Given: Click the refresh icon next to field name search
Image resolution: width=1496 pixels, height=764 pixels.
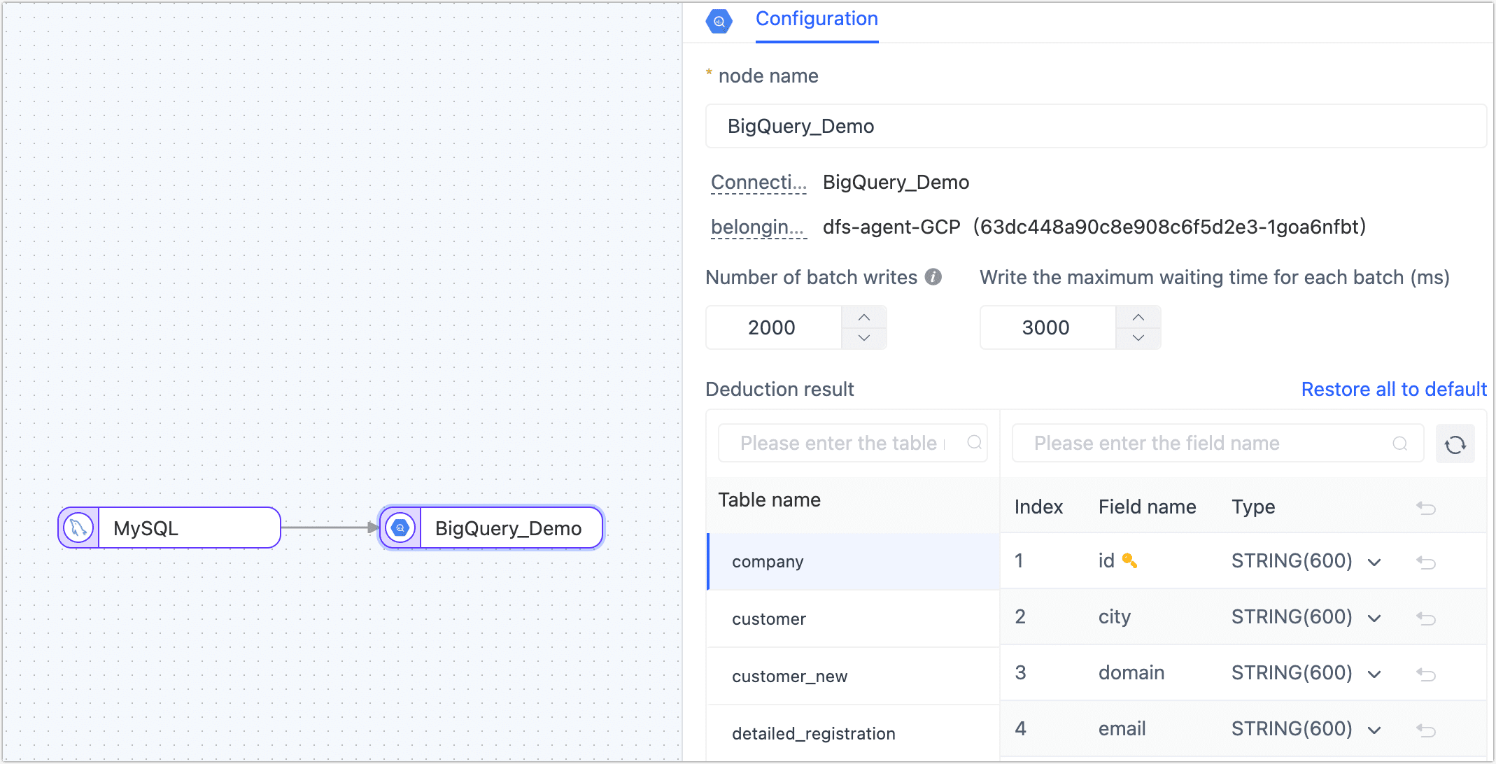Looking at the screenshot, I should tap(1455, 444).
